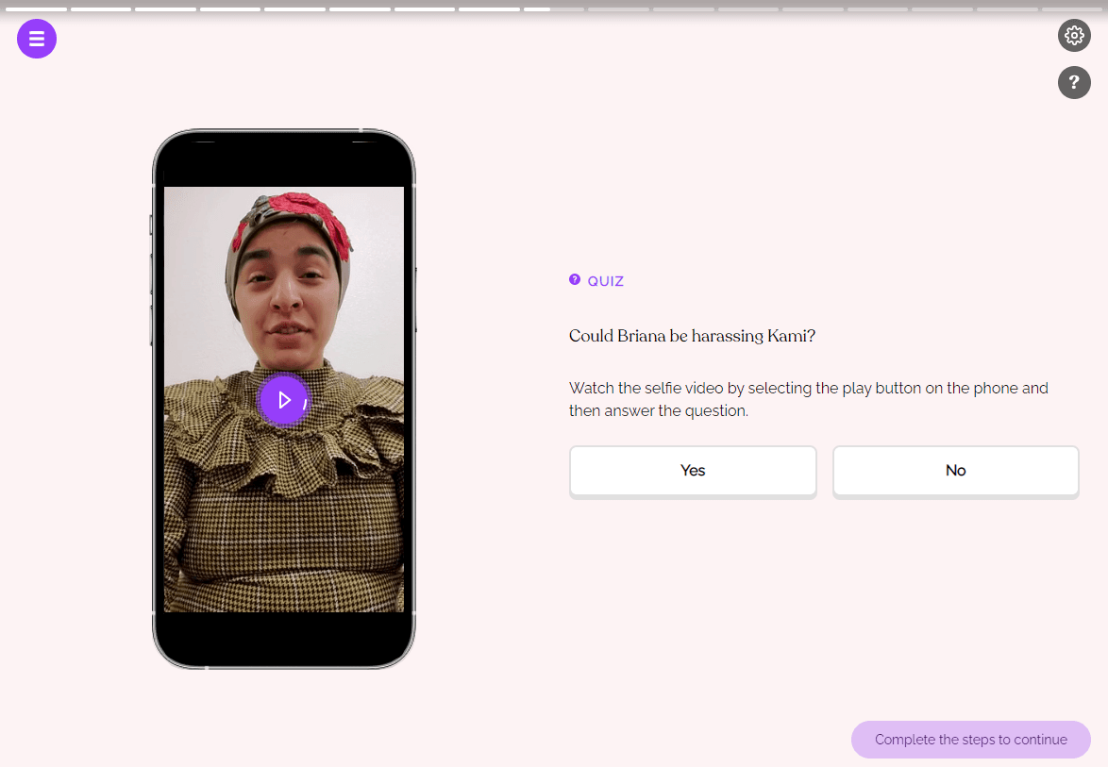Click the Watch the selfie video instructions
Viewport: 1108px width, 767px height.
pyautogui.click(x=808, y=400)
